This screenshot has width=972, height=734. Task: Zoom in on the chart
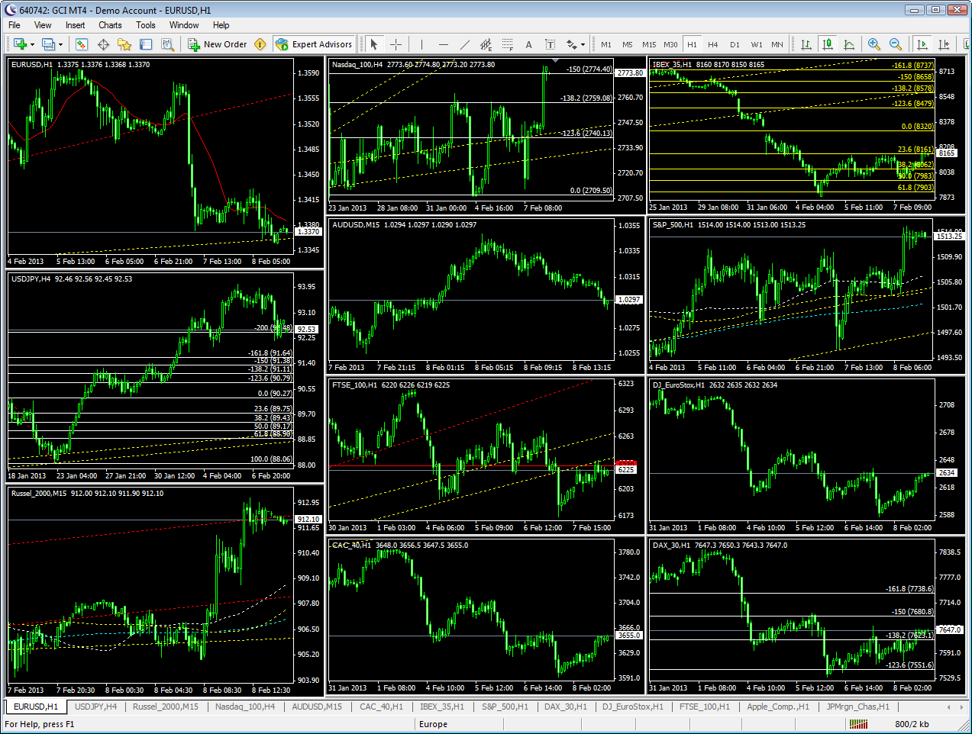click(874, 44)
